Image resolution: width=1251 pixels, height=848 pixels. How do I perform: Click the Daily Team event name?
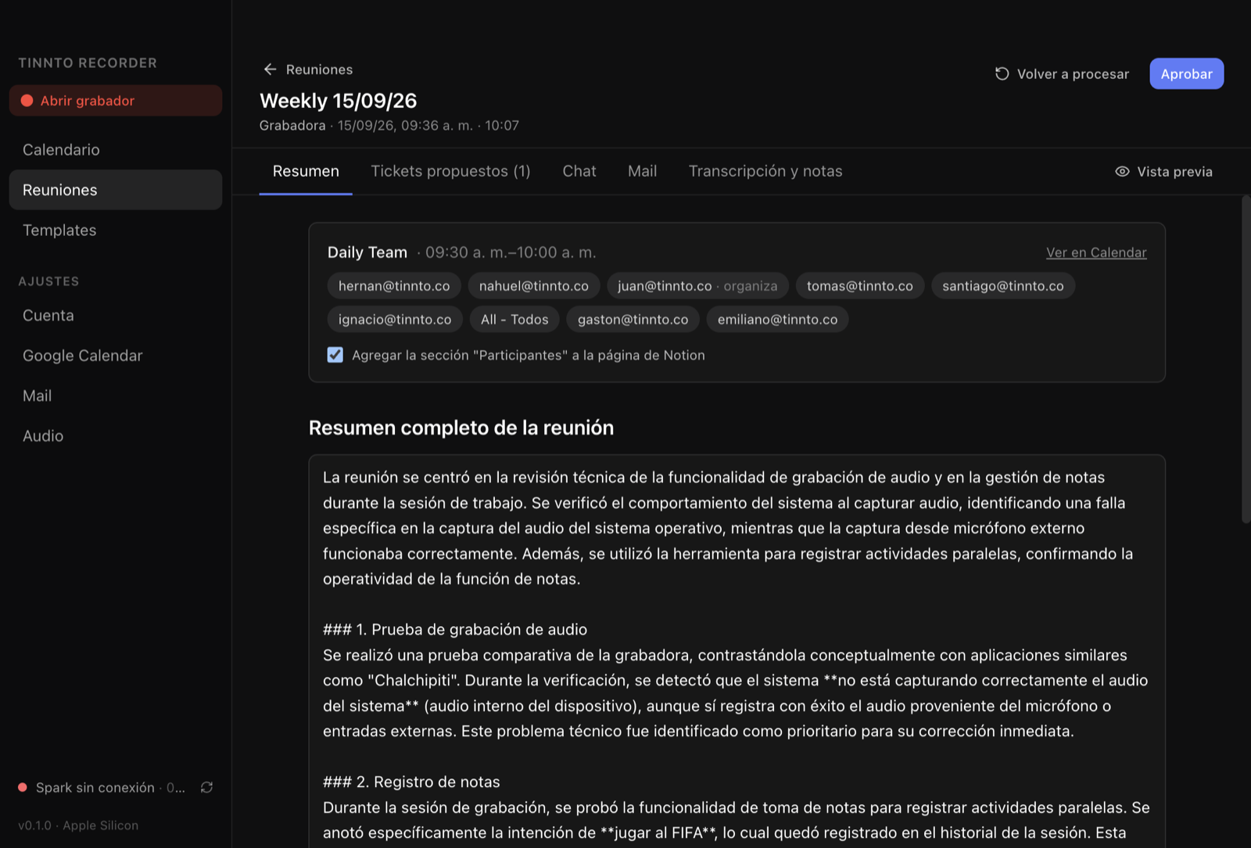(367, 252)
